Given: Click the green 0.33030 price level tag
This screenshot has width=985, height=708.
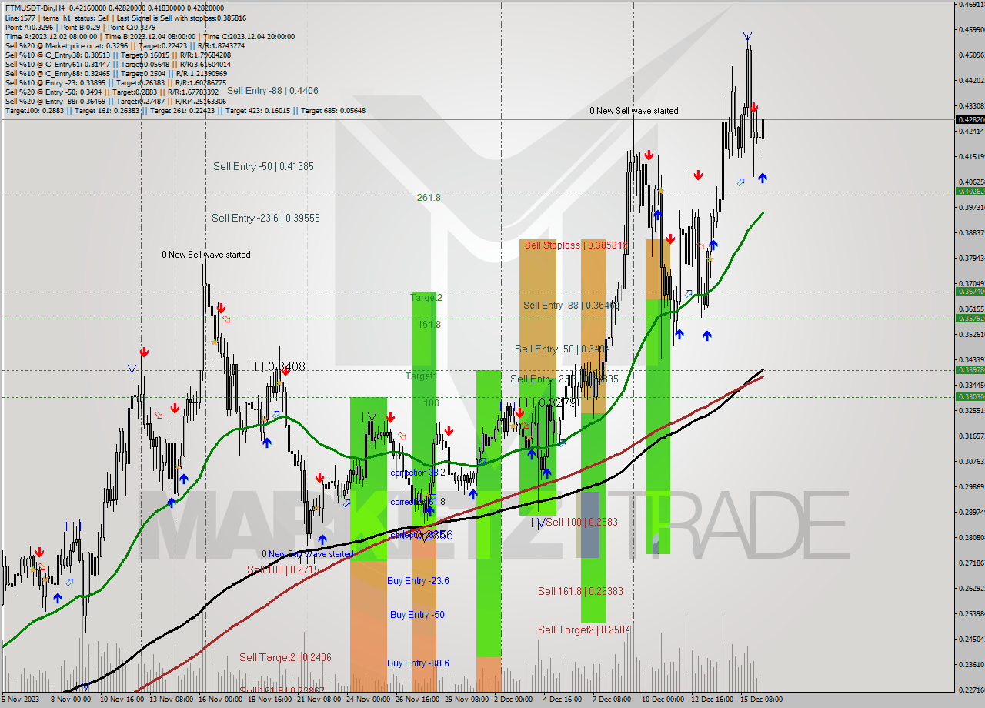Looking at the screenshot, I should pos(970,396).
